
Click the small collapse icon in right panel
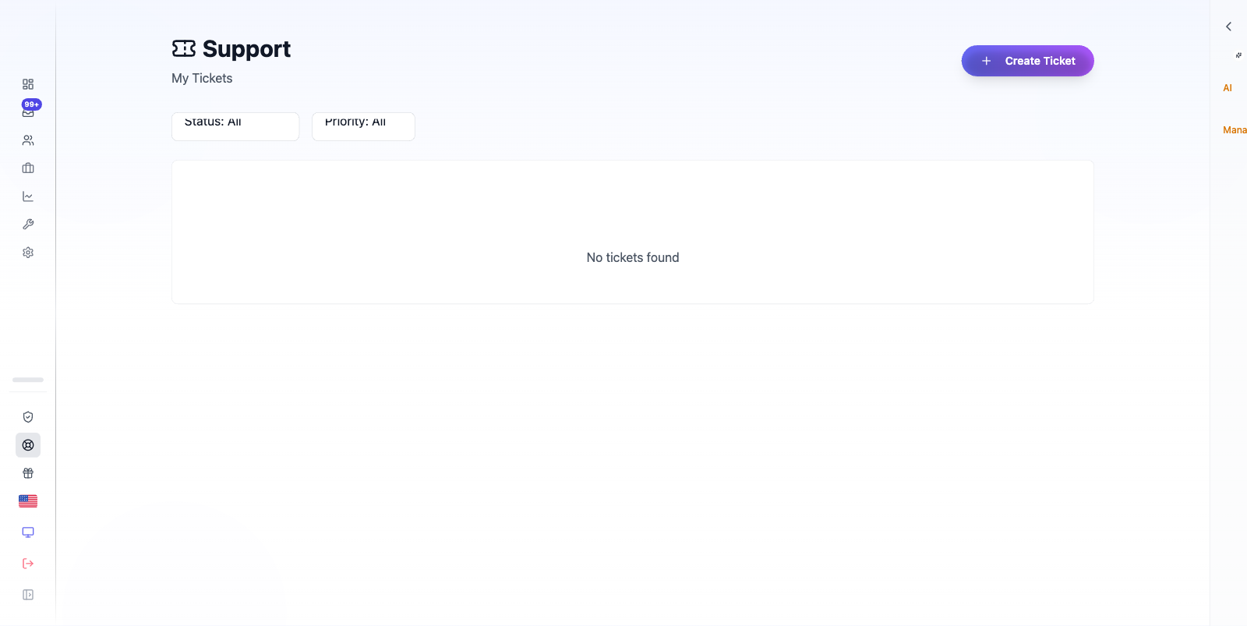pos(1238,55)
